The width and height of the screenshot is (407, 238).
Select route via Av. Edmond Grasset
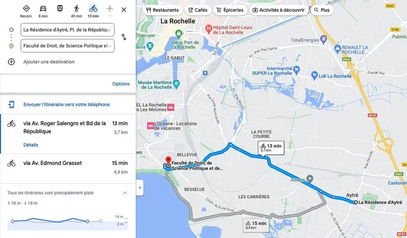coord(68,168)
